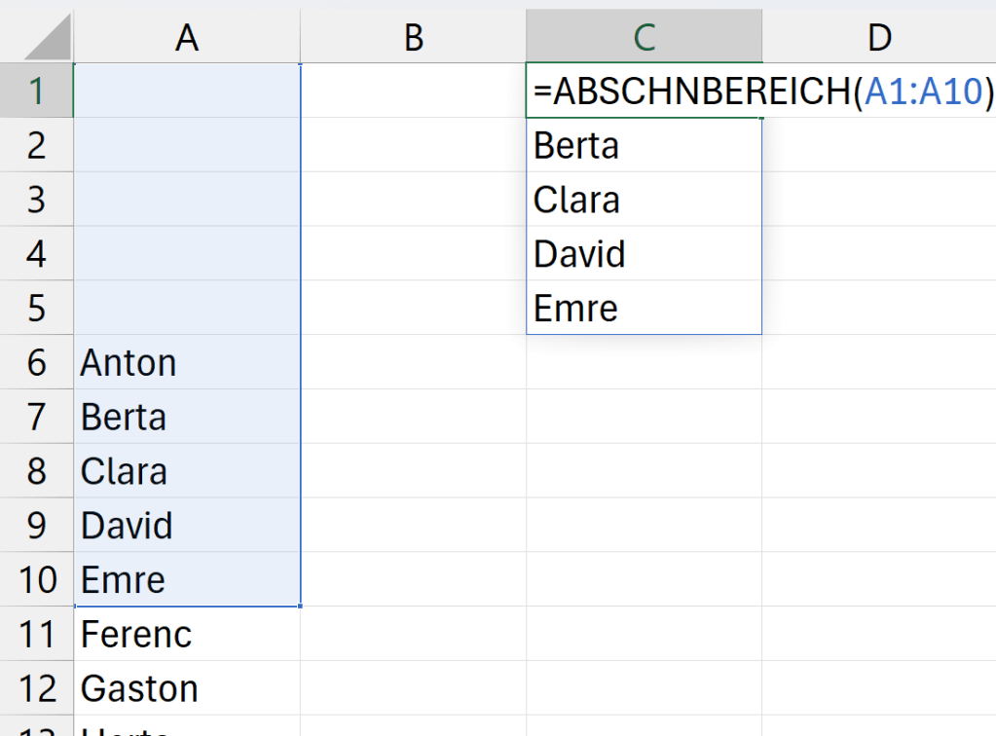Select row 1 header
The image size is (996, 736).
click(37, 91)
